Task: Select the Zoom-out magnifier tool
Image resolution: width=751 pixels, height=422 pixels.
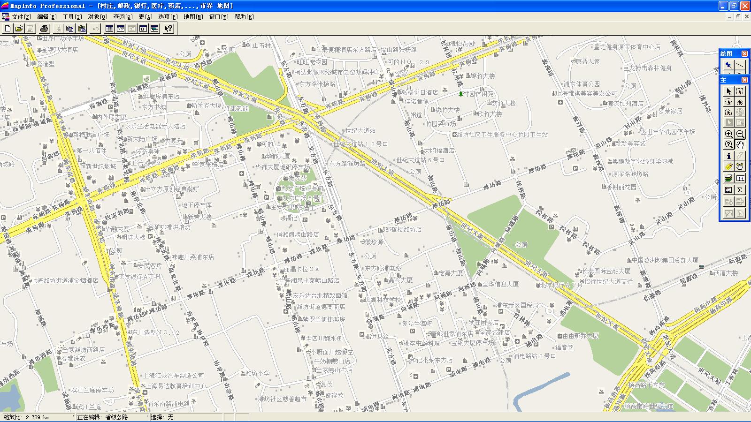Action: tap(740, 134)
